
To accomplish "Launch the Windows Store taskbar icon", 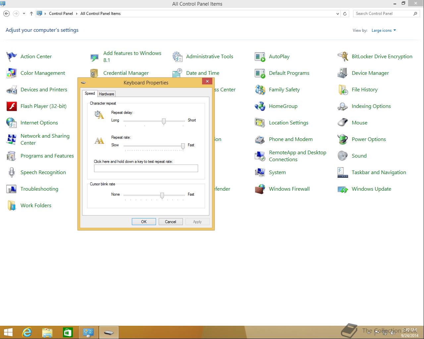I will click(68, 332).
